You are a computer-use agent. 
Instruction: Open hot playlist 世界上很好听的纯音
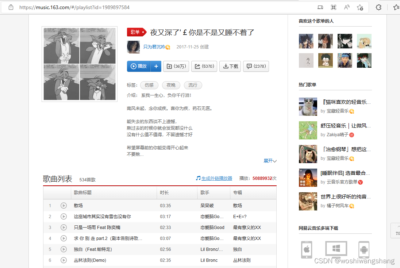[x=345, y=197]
